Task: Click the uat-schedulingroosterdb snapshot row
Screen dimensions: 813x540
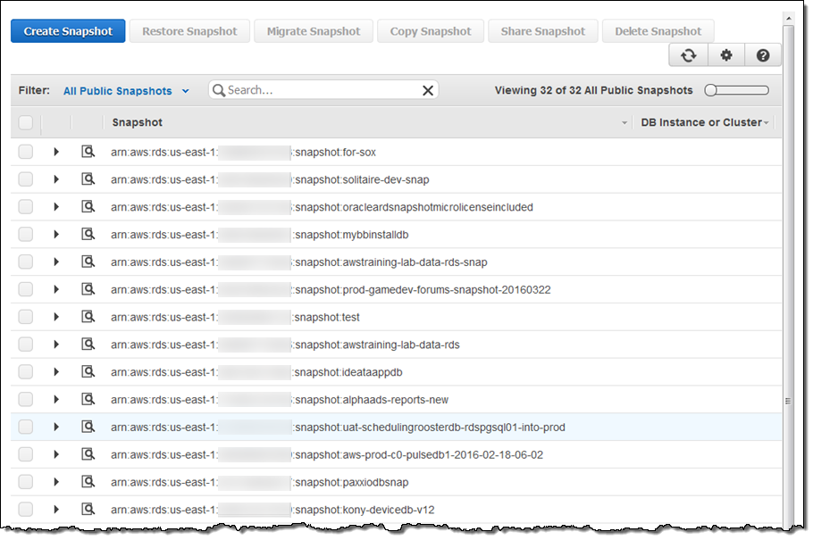Action: pyautogui.click(x=429, y=428)
